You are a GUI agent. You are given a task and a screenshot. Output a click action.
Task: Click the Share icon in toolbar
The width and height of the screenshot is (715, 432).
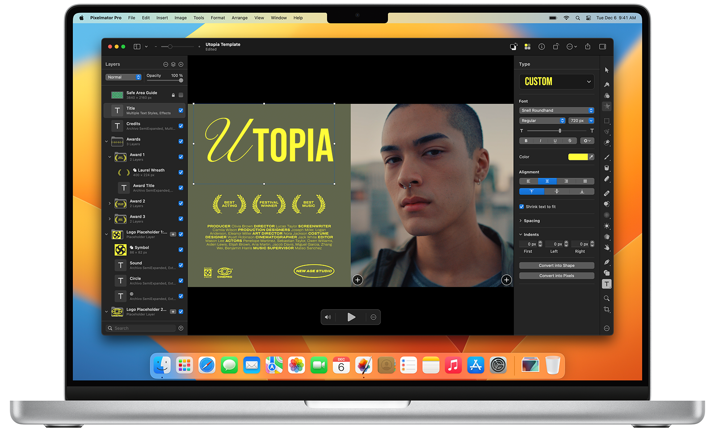[x=588, y=46]
